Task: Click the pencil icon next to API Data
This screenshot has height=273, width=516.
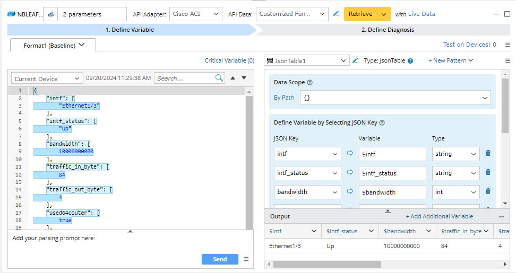Action: 336,14
